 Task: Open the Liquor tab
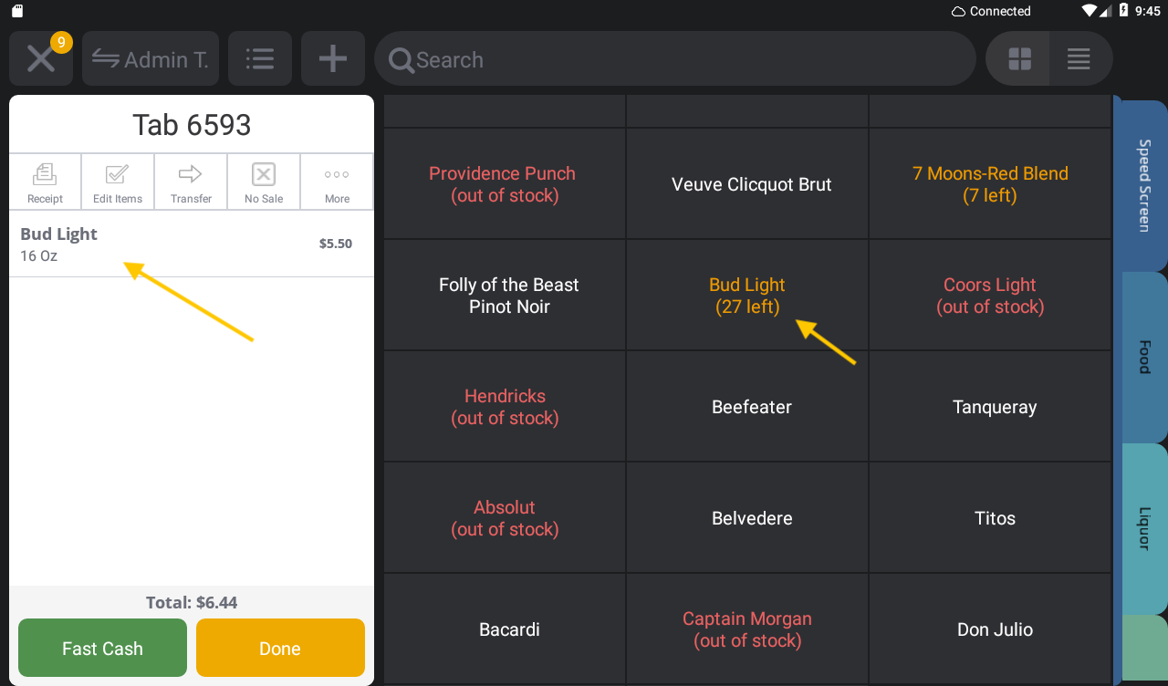(x=1142, y=527)
